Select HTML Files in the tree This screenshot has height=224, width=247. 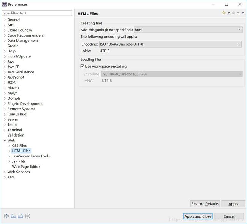pos(21,151)
